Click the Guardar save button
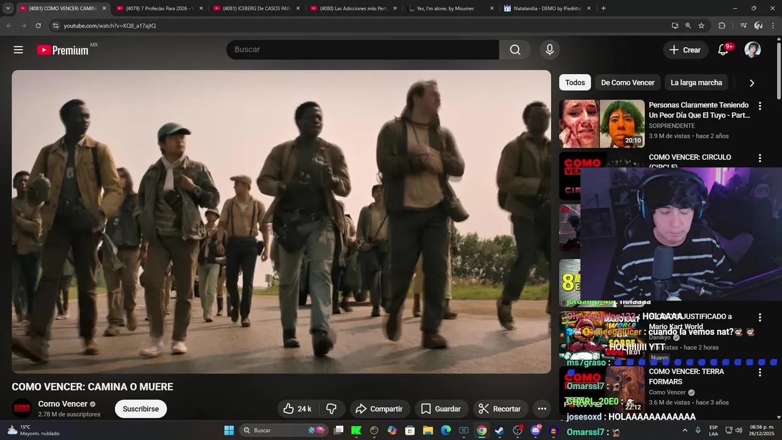782x440 pixels. click(x=441, y=409)
